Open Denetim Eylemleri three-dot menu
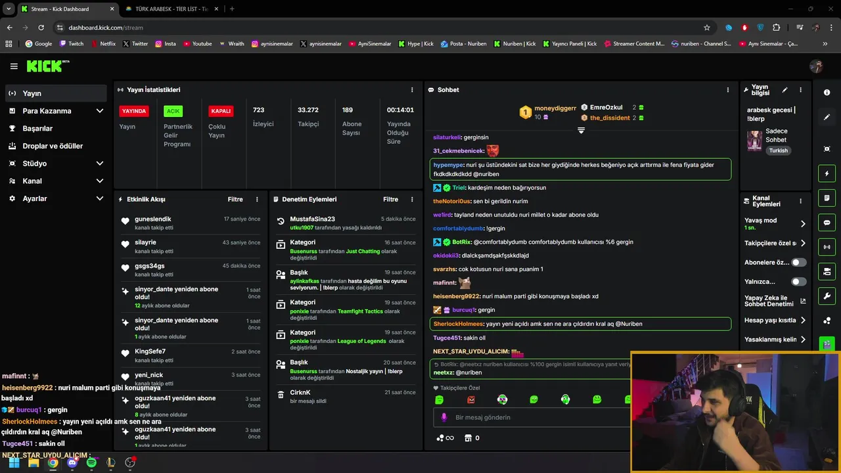The height and width of the screenshot is (473, 841). (412, 199)
